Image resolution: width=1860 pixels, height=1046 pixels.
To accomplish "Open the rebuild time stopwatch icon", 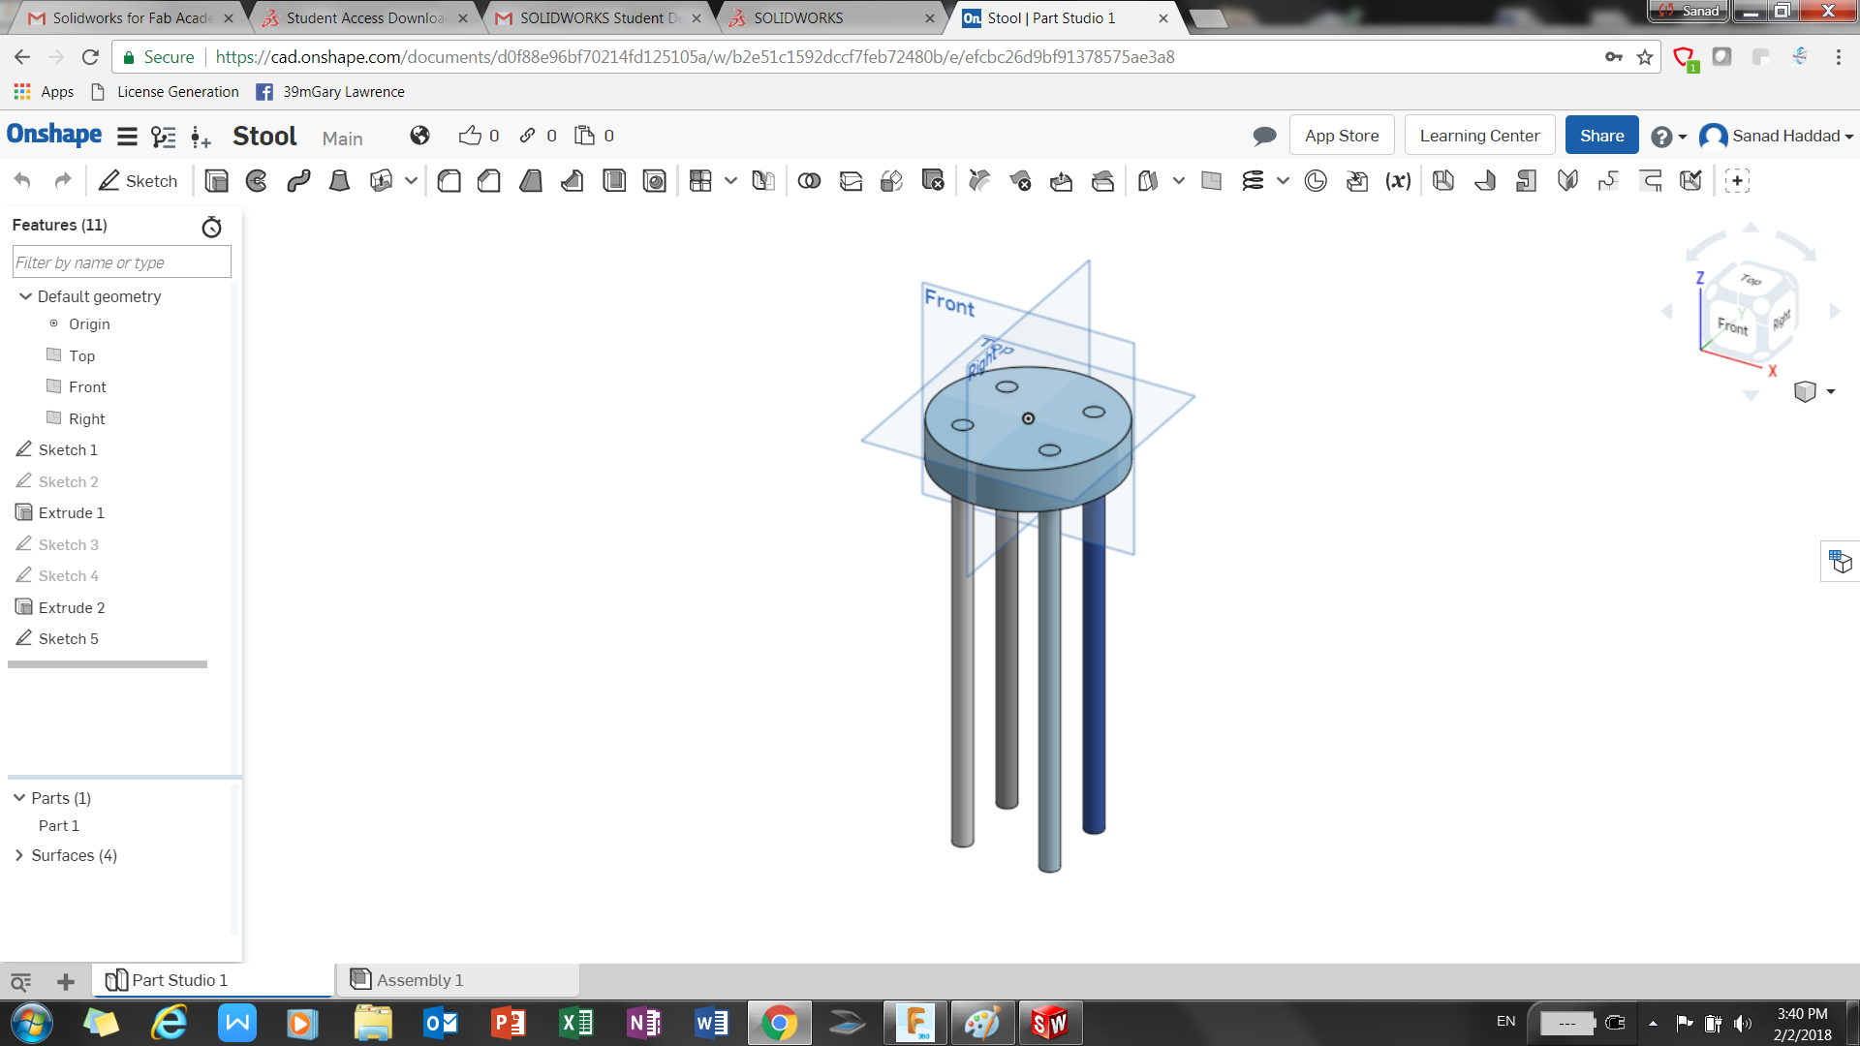I will point(211,227).
